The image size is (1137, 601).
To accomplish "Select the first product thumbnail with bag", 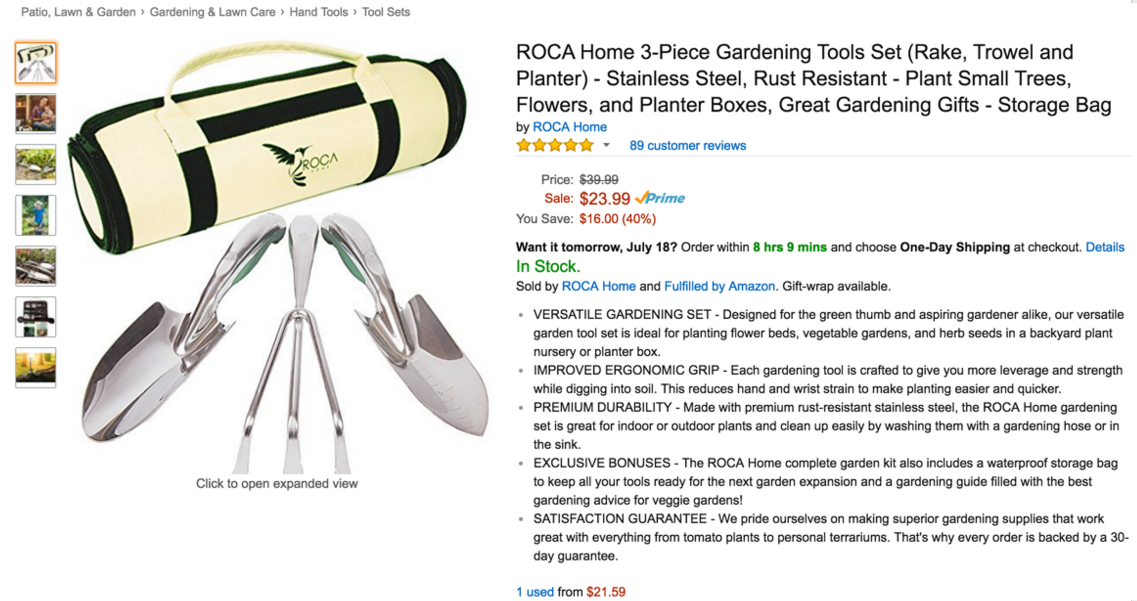I will (x=36, y=63).
